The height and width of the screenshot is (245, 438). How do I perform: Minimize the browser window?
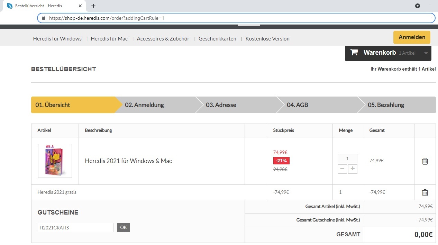(x=432, y=6)
